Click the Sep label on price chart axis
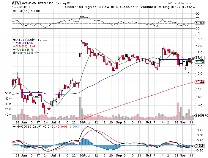 [x=119, y=122]
